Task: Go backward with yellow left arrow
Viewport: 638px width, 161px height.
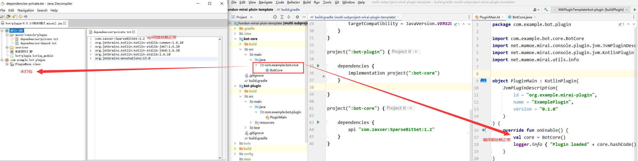Action: [20, 16]
